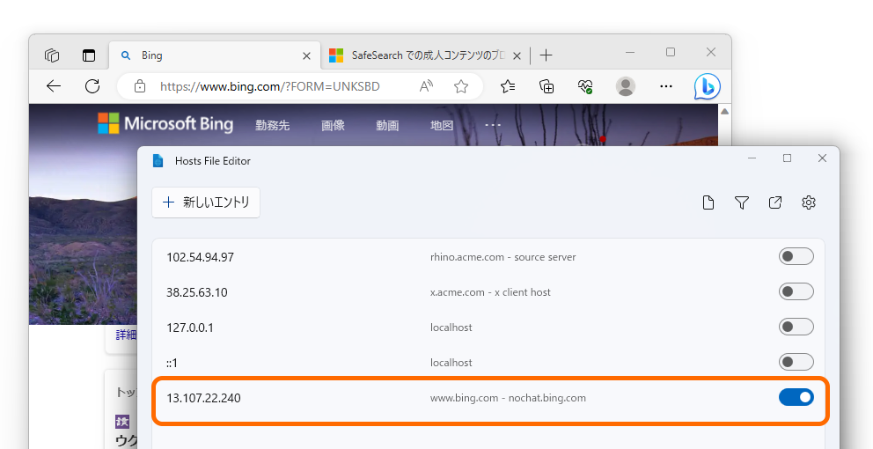Select the ::1 address entry
Screen dimensions: 873x449
pyautogui.click(x=172, y=364)
